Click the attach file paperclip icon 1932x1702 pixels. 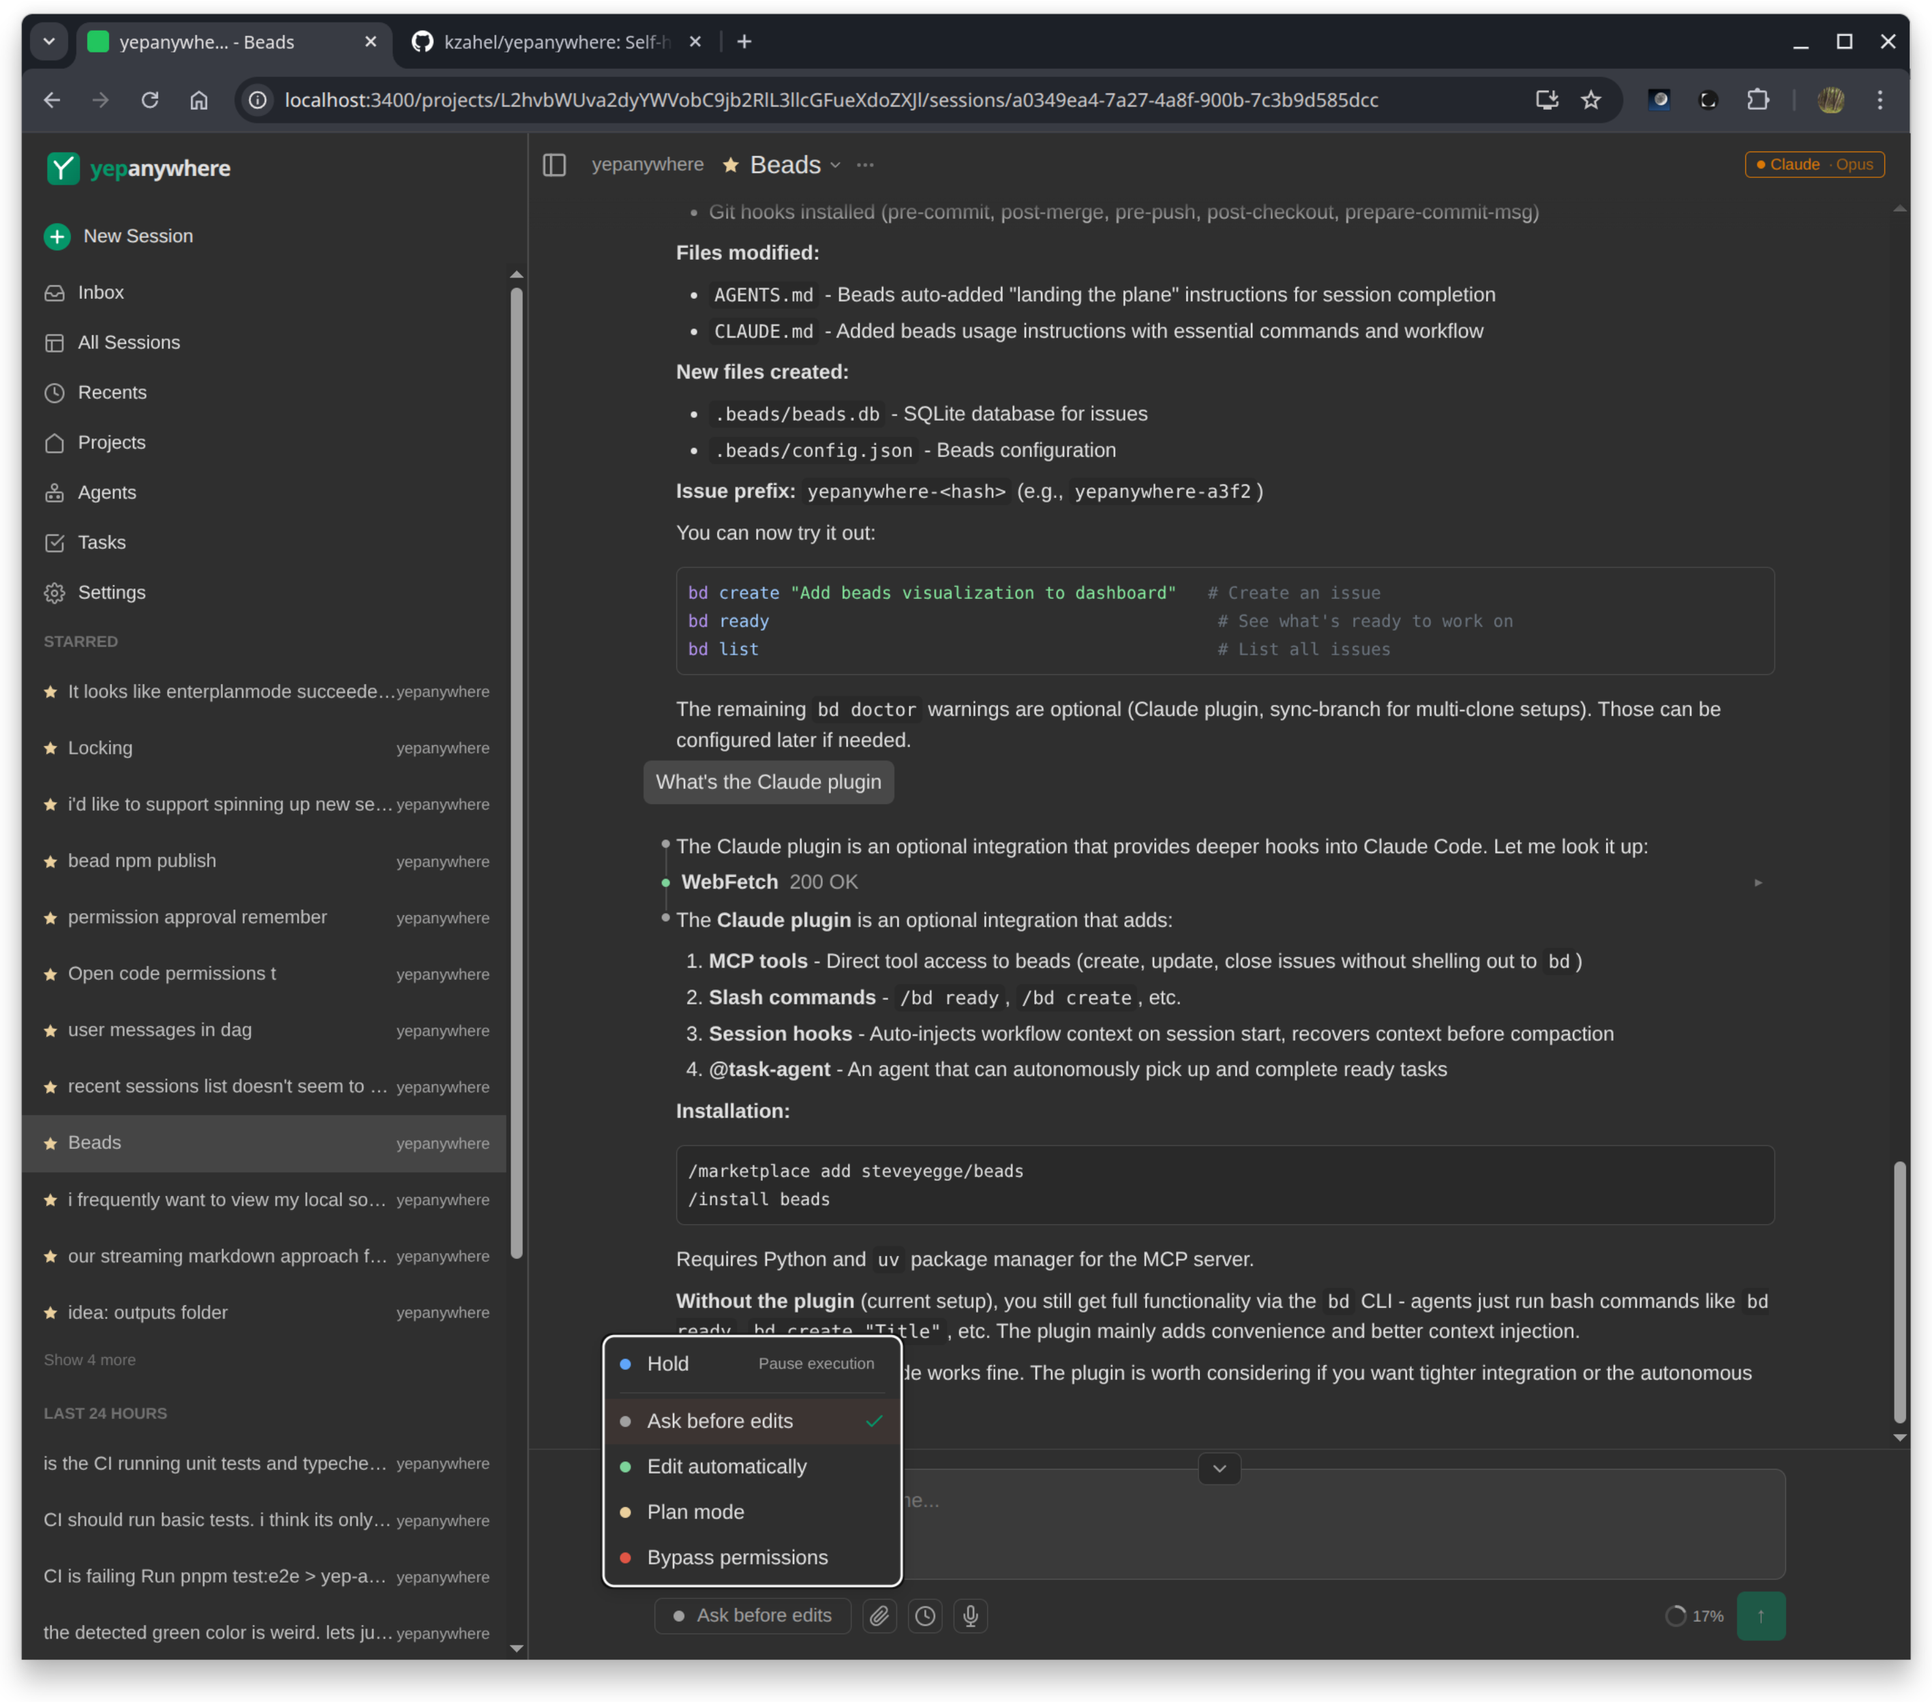click(879, 1616)
